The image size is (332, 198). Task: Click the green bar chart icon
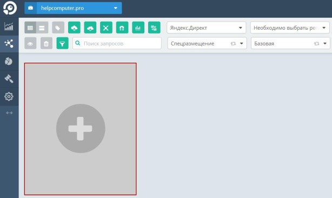click(x=138, y=28)
